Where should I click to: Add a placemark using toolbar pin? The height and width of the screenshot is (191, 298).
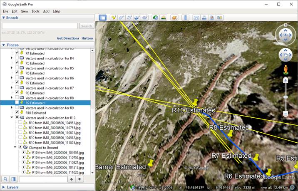click(114, 17)
